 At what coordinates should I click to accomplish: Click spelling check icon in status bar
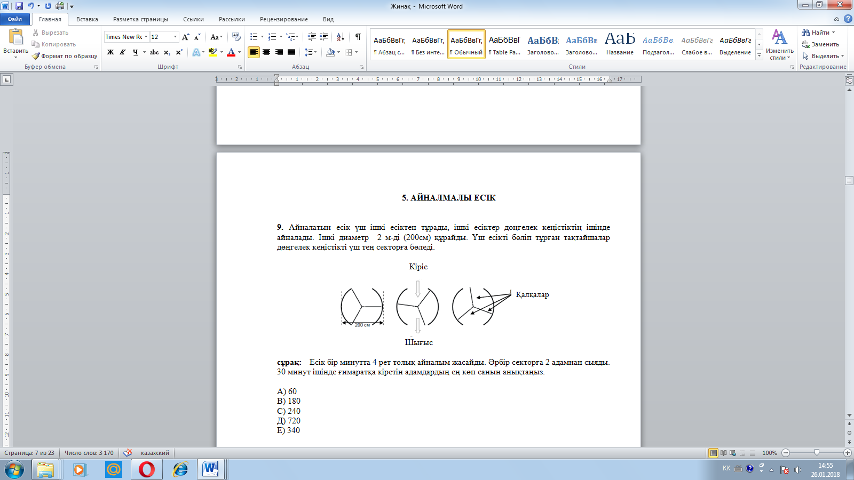click(x=128, y=453)
